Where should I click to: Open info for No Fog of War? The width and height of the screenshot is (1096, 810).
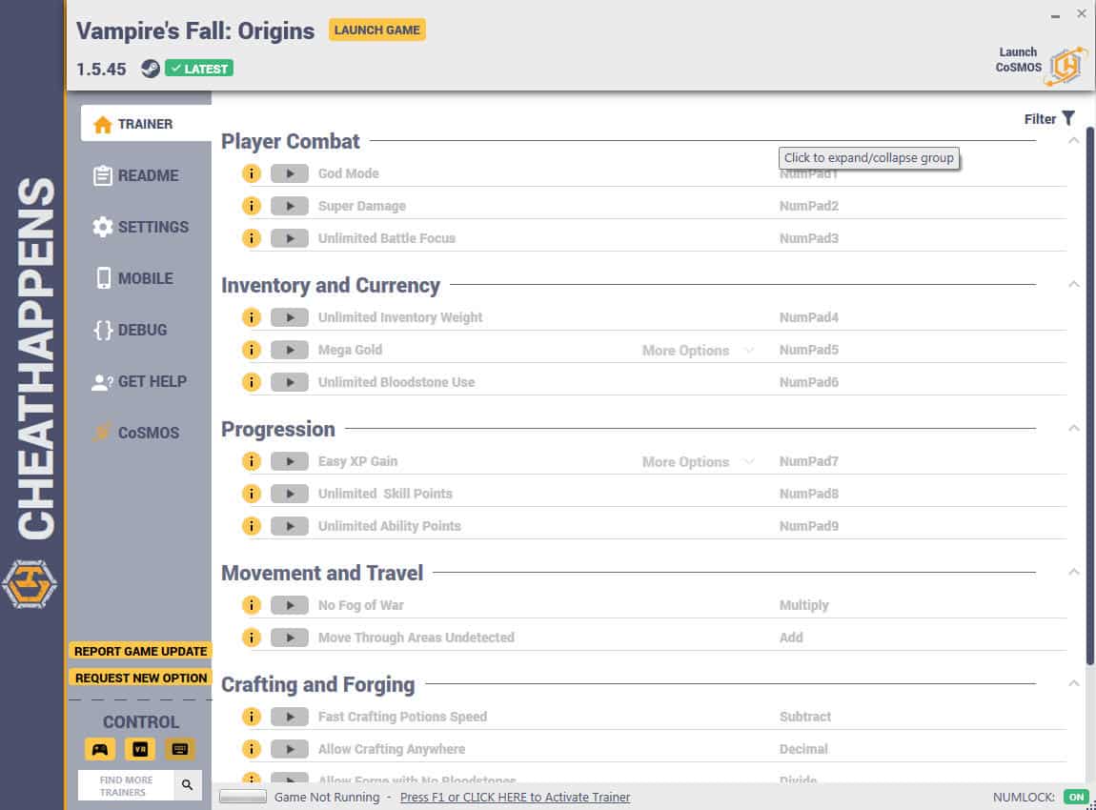click(x=251, y=605)
